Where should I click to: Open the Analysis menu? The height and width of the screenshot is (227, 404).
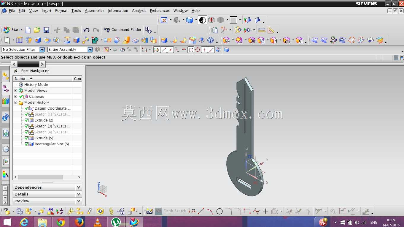coord(139,11)
